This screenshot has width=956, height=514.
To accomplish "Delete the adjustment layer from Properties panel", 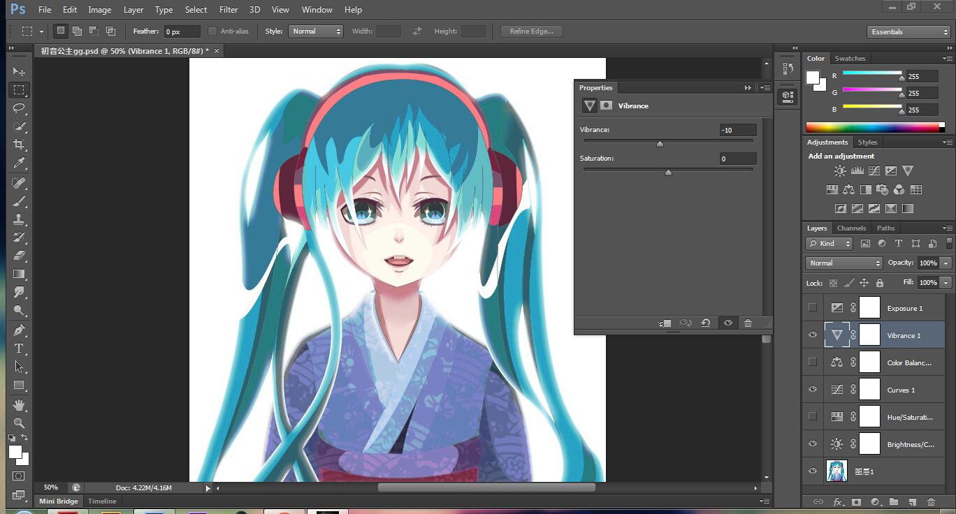I will [748, 323].
